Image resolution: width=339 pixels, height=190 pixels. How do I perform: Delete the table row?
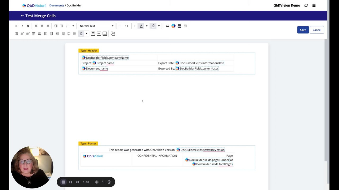(x=57, y=34)
